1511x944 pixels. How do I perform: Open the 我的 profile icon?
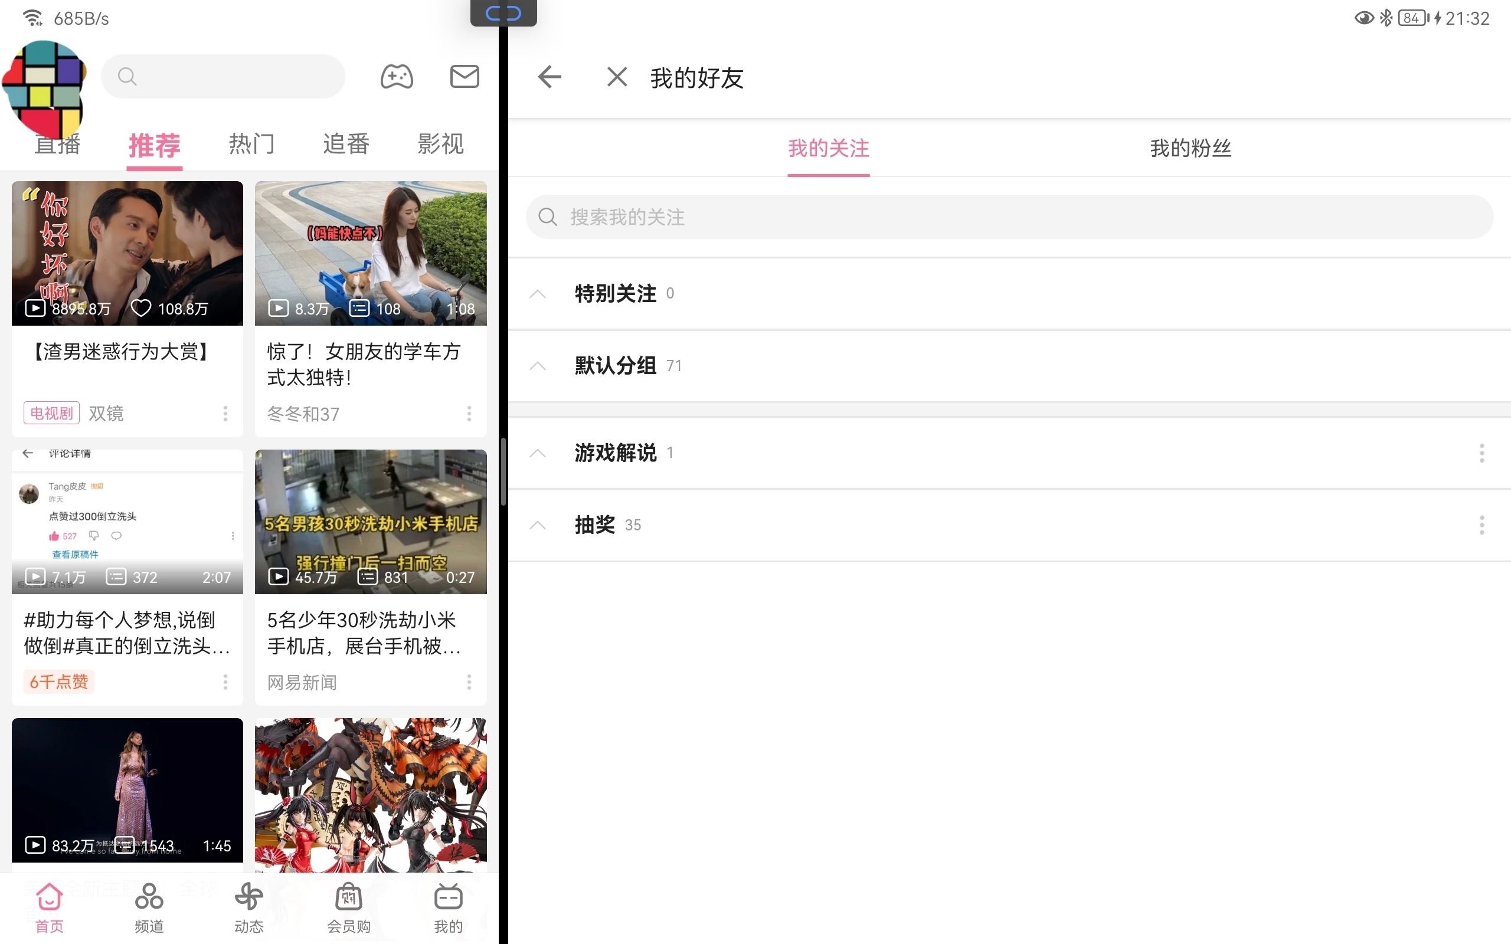[x=449, y=897]
